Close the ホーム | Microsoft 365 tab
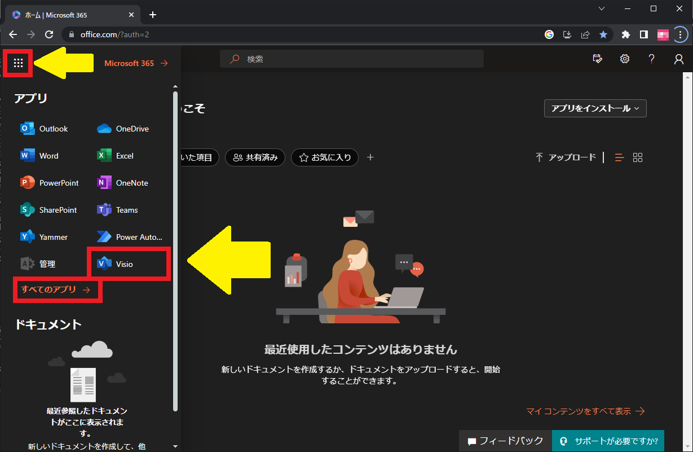The image size is (693, 452). tap(133, 15)
